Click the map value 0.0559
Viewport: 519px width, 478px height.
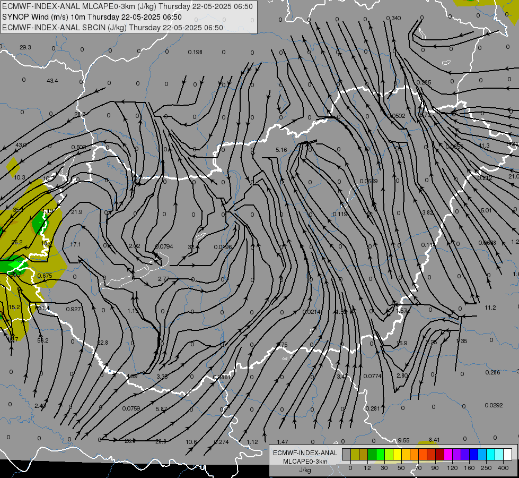(x=368, y=181)
